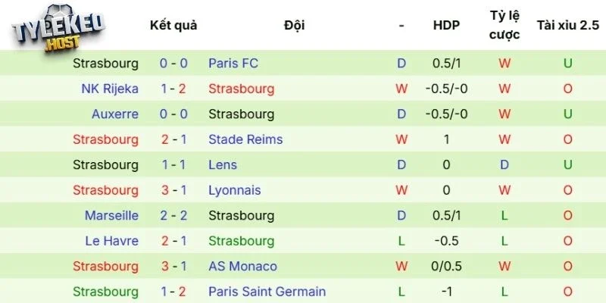Select the HDP column header
The height and width of the screenshot is (303, 606).
click(x=446, y=25)
